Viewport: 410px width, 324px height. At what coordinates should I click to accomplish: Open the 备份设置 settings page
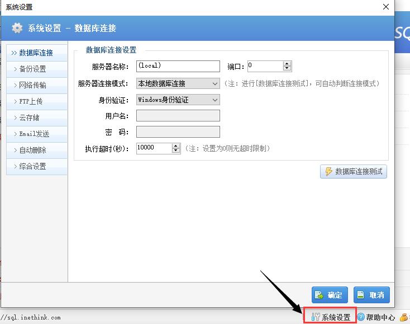tap(37, 69)
